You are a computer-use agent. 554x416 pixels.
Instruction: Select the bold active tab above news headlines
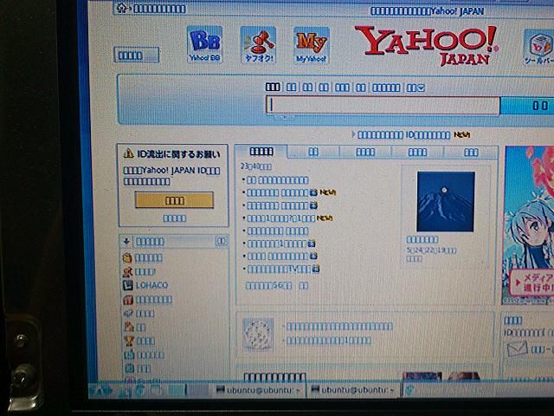pos(261,152)
